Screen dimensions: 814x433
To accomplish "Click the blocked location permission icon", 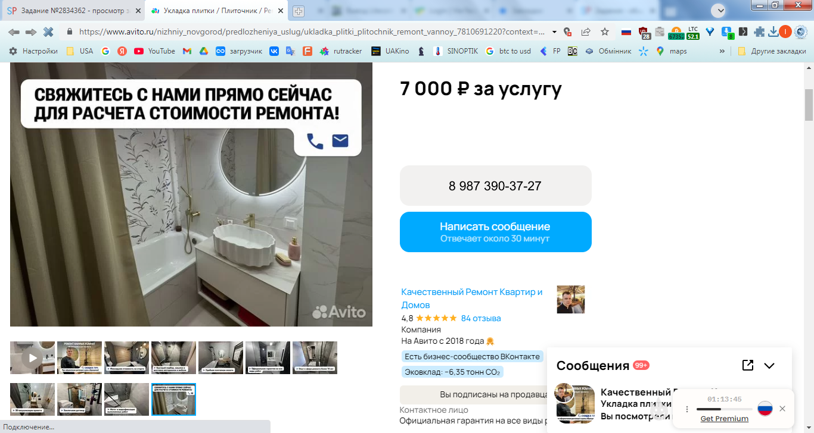I will [x=568, y=32].
